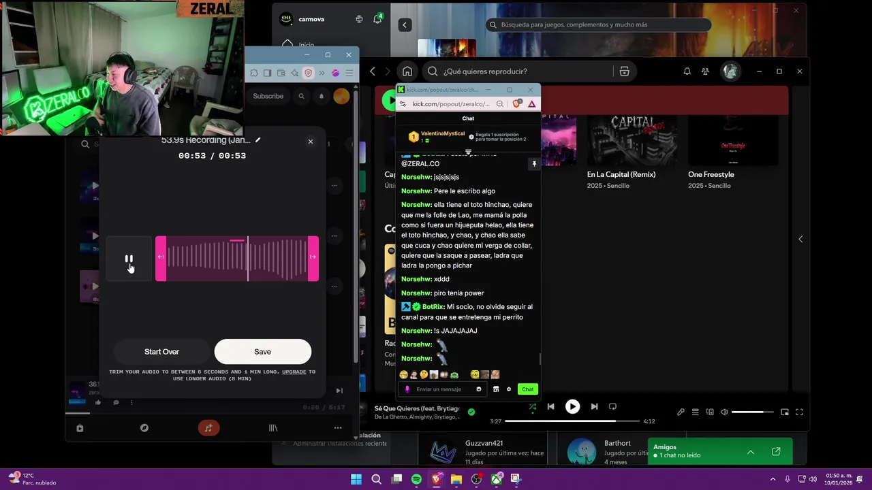The image size is (872, 490).
Task: Open the Explore compass tab
Action: click(x=144, y=428)
